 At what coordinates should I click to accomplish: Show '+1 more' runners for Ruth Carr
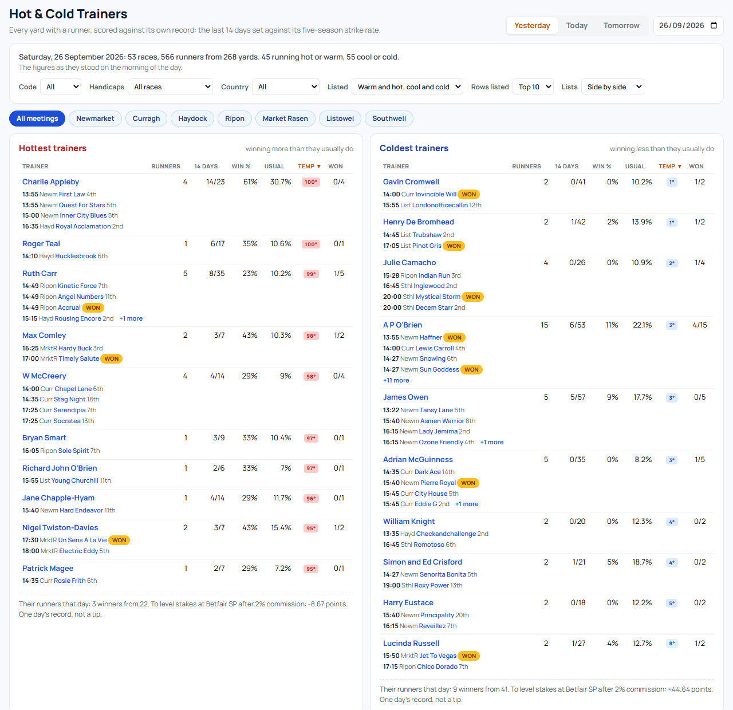coord(131,318)
